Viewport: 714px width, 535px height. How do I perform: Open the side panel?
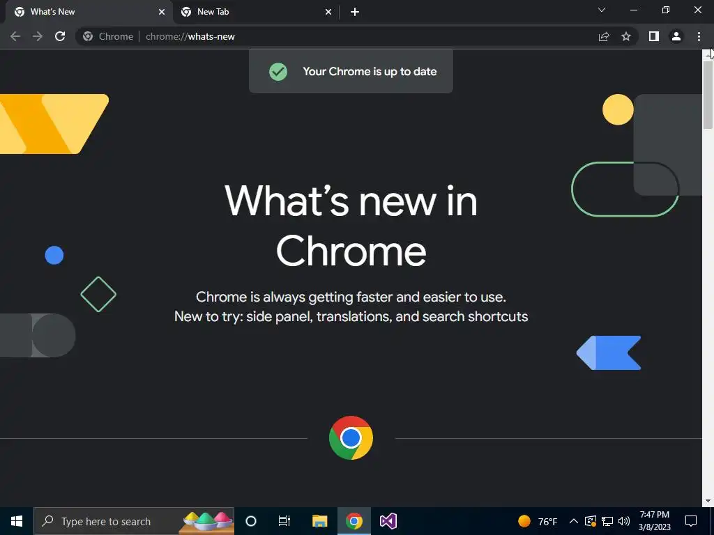[x=654, y=36]
